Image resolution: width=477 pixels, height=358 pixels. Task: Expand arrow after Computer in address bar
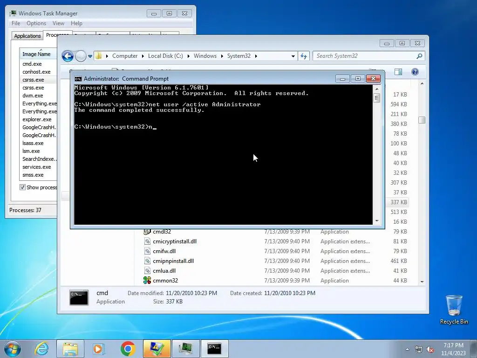coord(143,56)
